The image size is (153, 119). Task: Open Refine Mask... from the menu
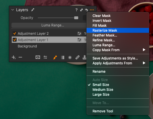118,40
